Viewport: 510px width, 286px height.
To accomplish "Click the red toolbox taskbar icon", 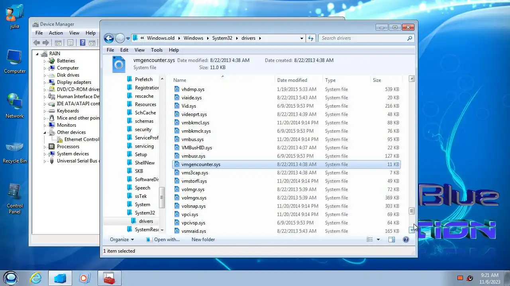I will tap(108, 278).
